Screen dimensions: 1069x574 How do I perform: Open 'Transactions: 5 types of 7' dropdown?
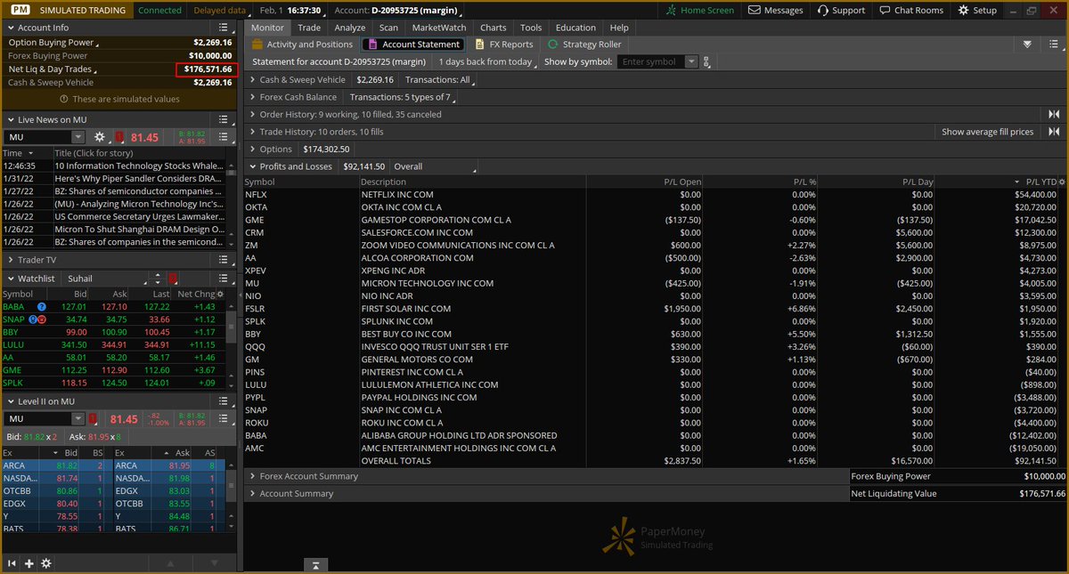click(x=404, y=97)
